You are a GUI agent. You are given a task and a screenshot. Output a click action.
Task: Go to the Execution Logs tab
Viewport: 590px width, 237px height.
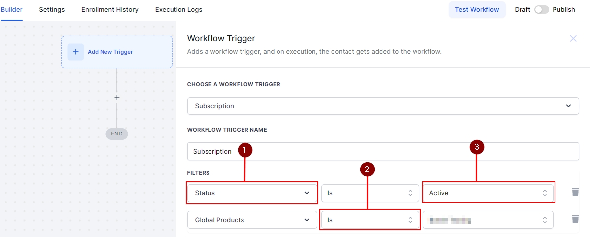(x=178, y=10)
